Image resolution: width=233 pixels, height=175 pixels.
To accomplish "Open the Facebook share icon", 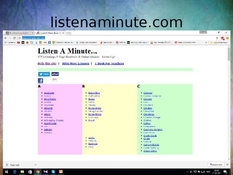I will 40,81.
